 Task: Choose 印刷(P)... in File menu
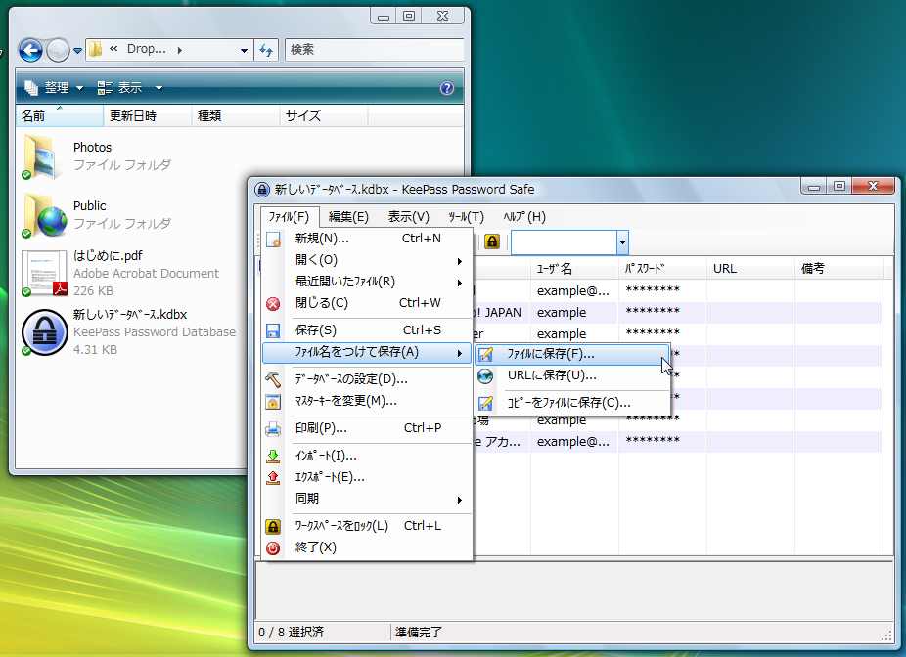(367, 428)
